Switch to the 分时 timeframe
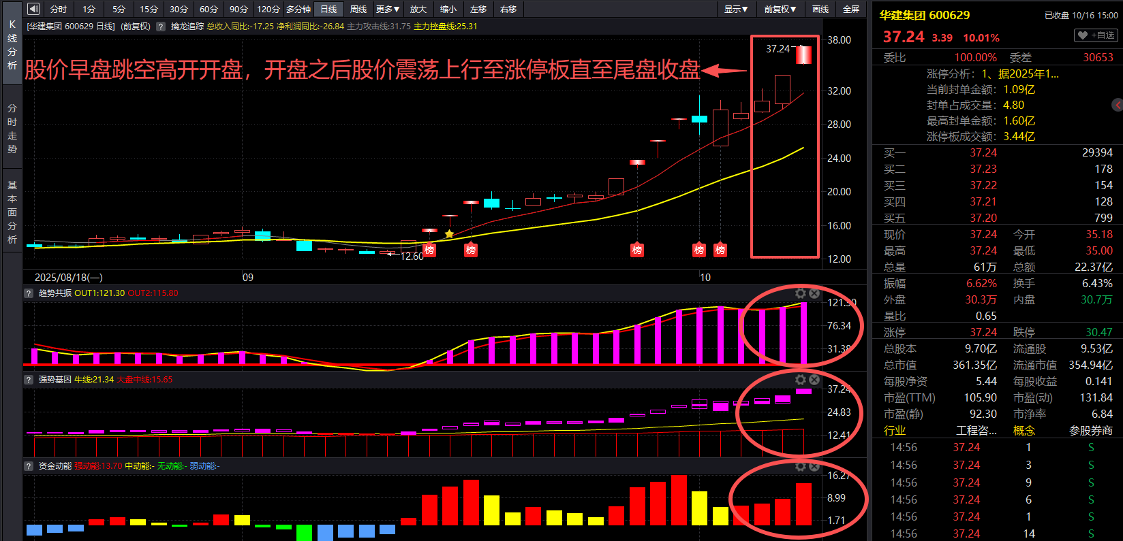This screenshot has width=1123, height=541. 59,9
